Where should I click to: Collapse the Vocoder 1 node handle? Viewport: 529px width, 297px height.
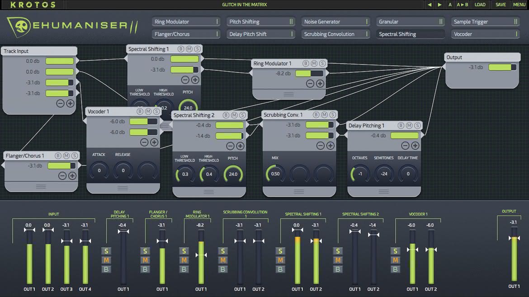tap(123, 188)
